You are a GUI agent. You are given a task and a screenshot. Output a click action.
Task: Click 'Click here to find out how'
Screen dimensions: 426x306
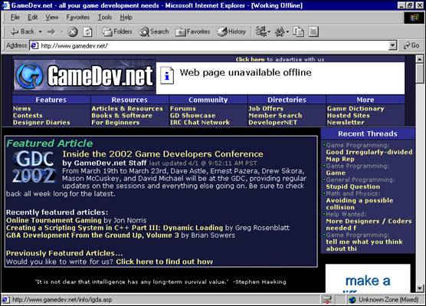pyautogui.click(x=165, y=262)
